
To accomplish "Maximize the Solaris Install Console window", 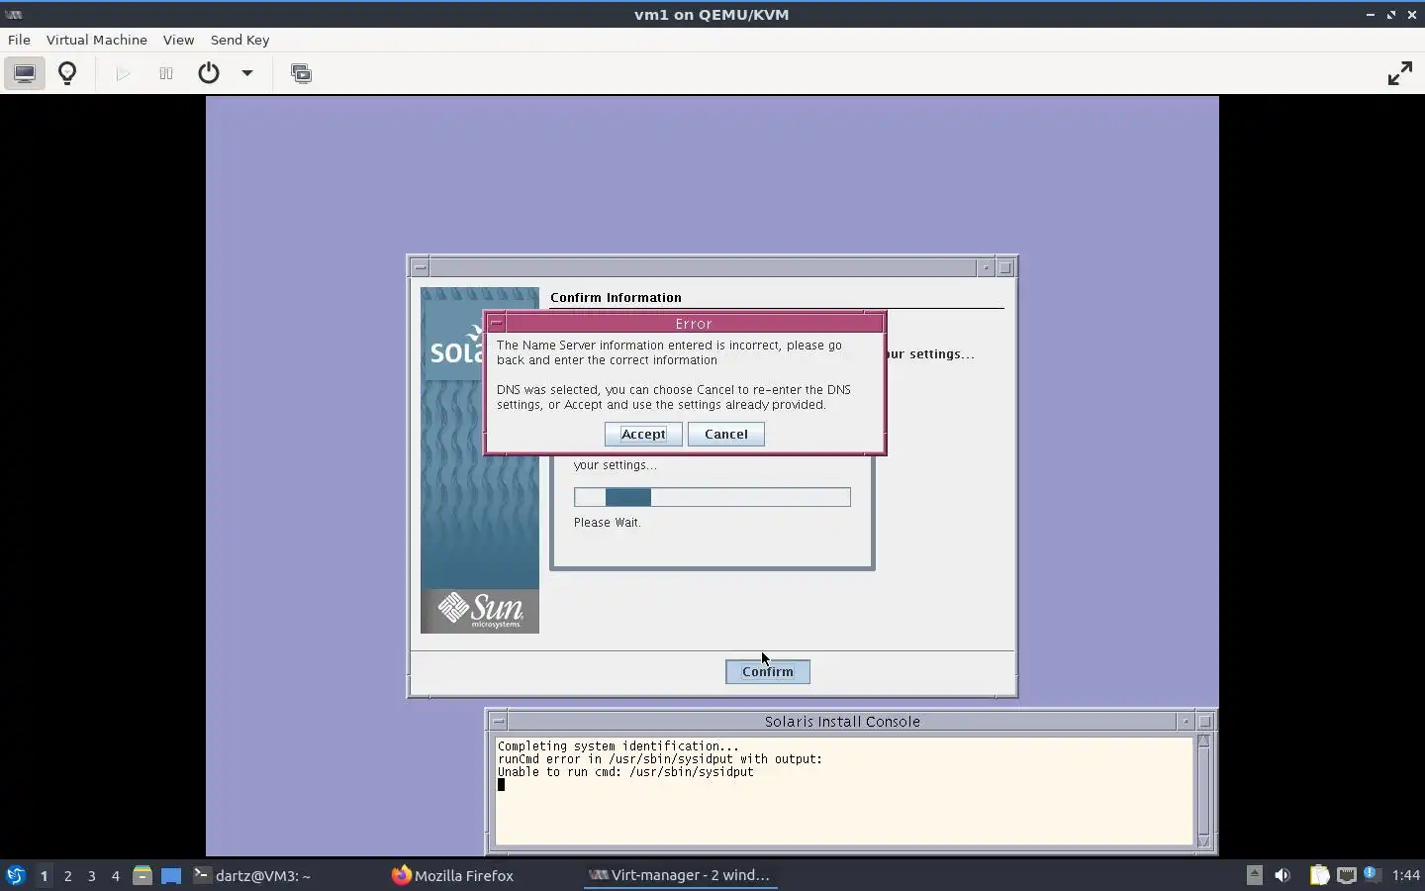I will pos(1205,721).
